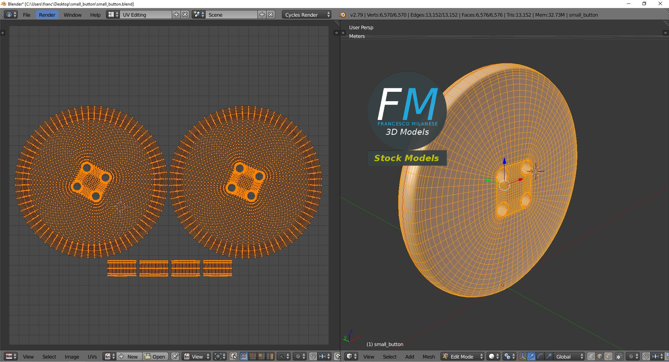
Task: Click the pin image icon in UV editor
Action: [175, 356]
